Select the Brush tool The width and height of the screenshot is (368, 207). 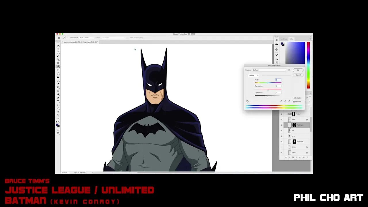[58, 74]
